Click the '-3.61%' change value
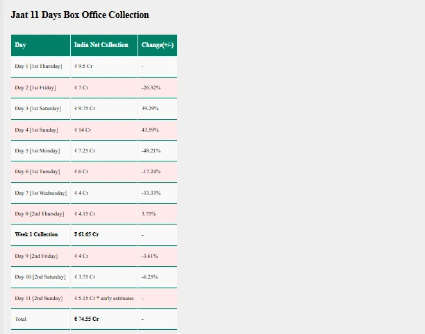Screen dimensions: 425x334 149,256
